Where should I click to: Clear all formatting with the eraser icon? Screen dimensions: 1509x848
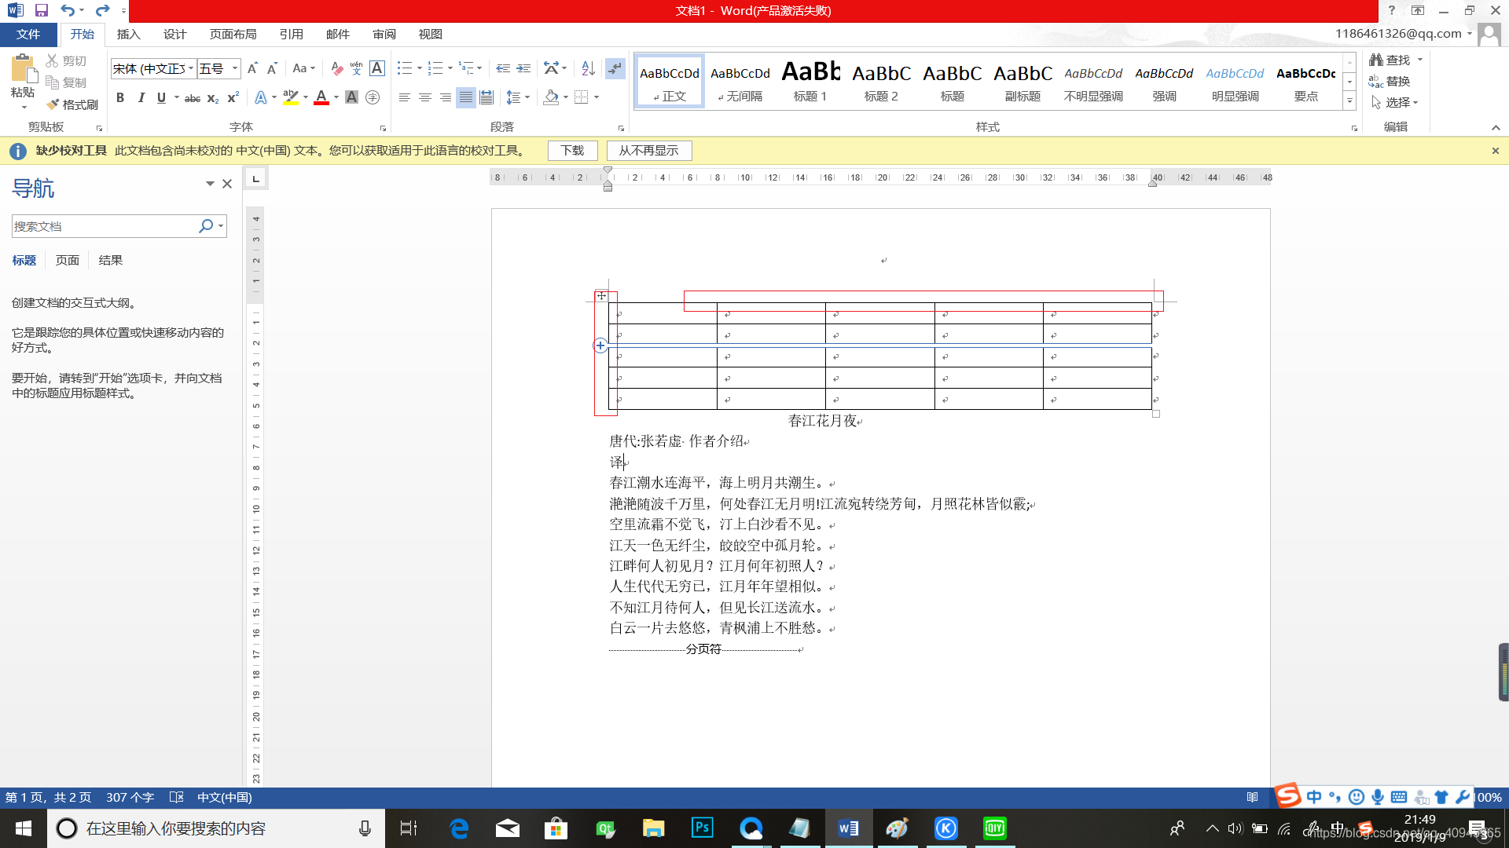tap(336, 68)
